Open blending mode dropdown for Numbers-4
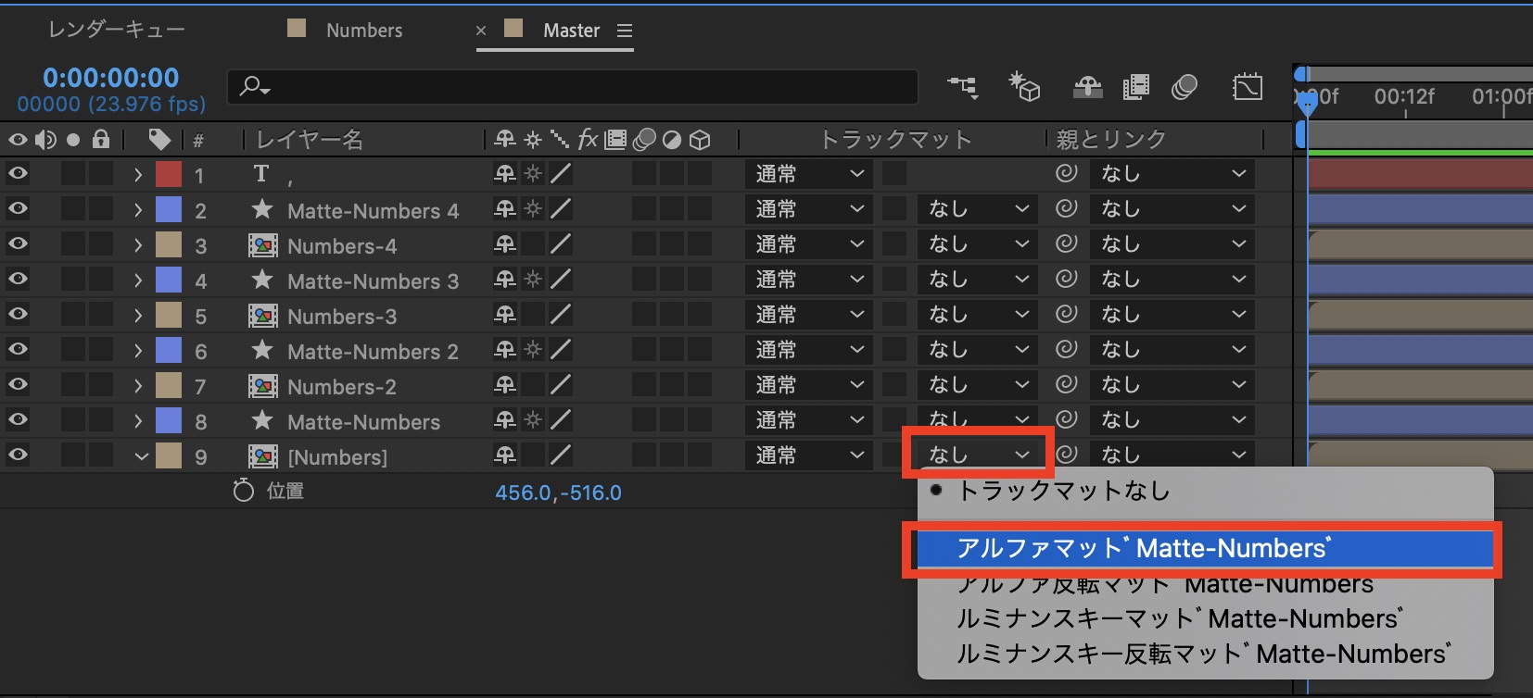Image resolution: width=1533 pixels, height=698 pixels. (x=809, y=244)
